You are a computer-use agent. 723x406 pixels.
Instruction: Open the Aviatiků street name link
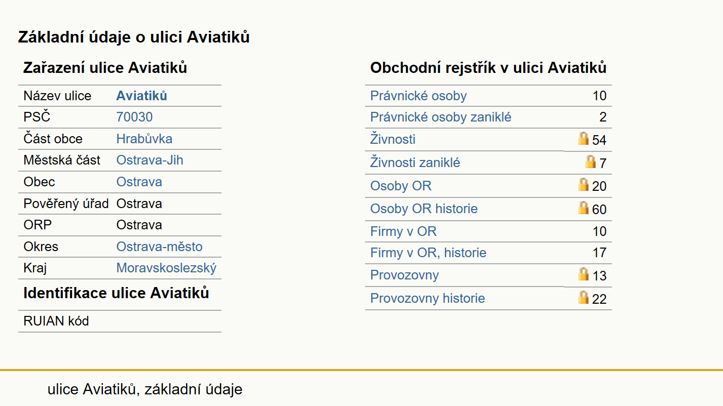tap(142, 96)
